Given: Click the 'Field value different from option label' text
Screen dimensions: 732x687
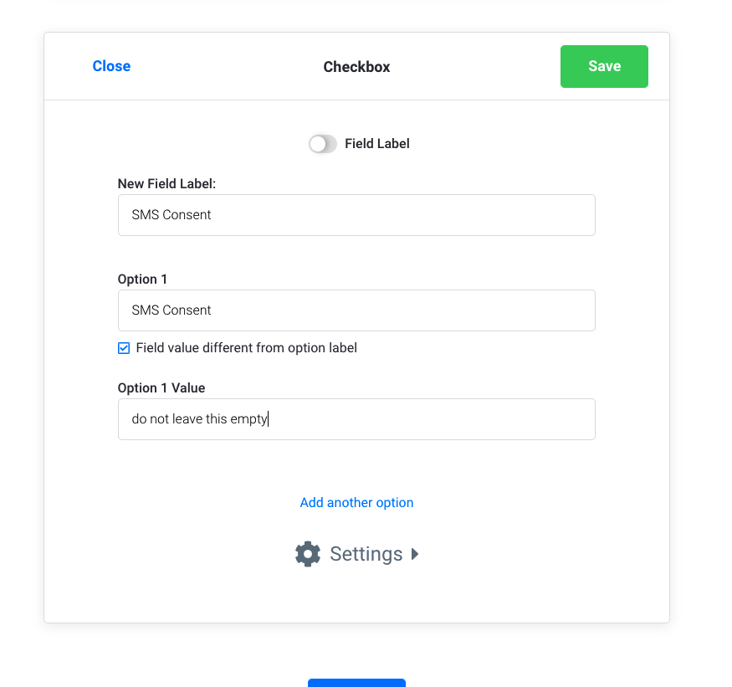Looking at the screenshot, I should (x=246, y=348).
